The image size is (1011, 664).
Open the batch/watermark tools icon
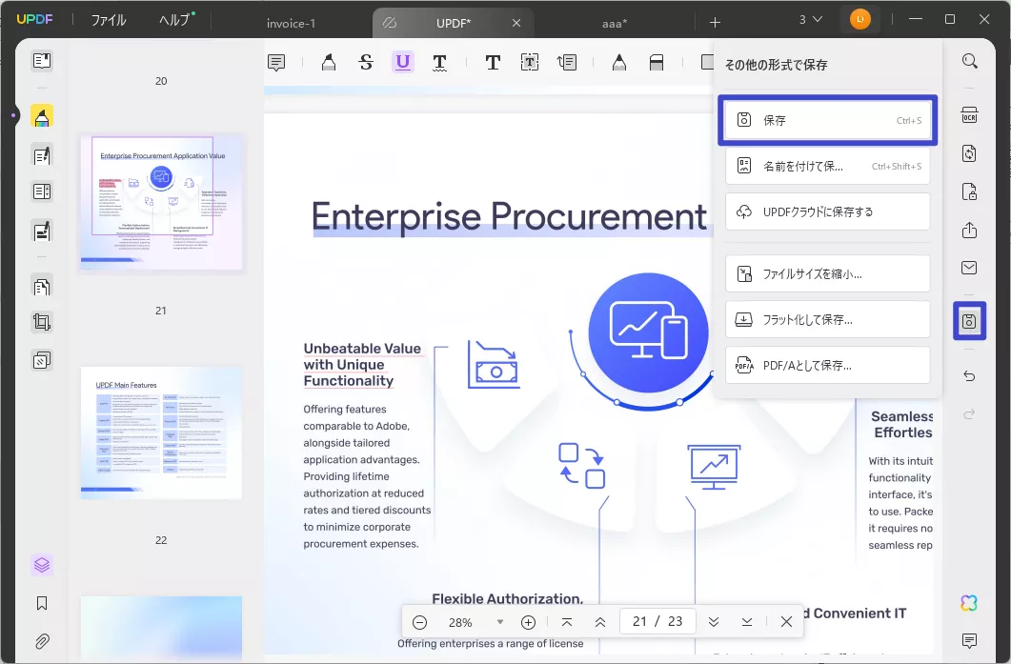pos(42,360)
